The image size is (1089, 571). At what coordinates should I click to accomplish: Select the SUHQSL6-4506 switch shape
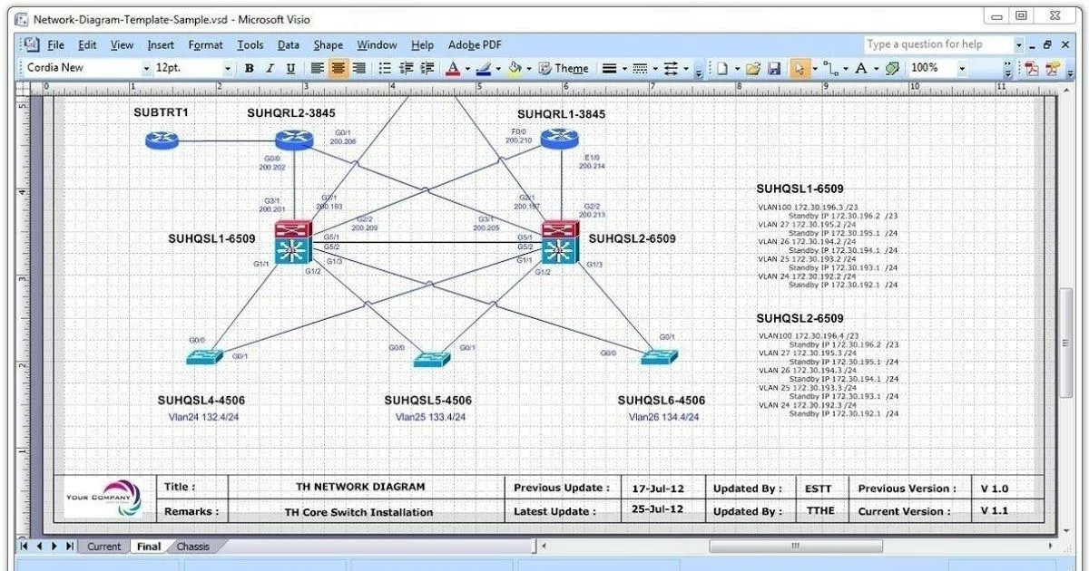(661, 358)
